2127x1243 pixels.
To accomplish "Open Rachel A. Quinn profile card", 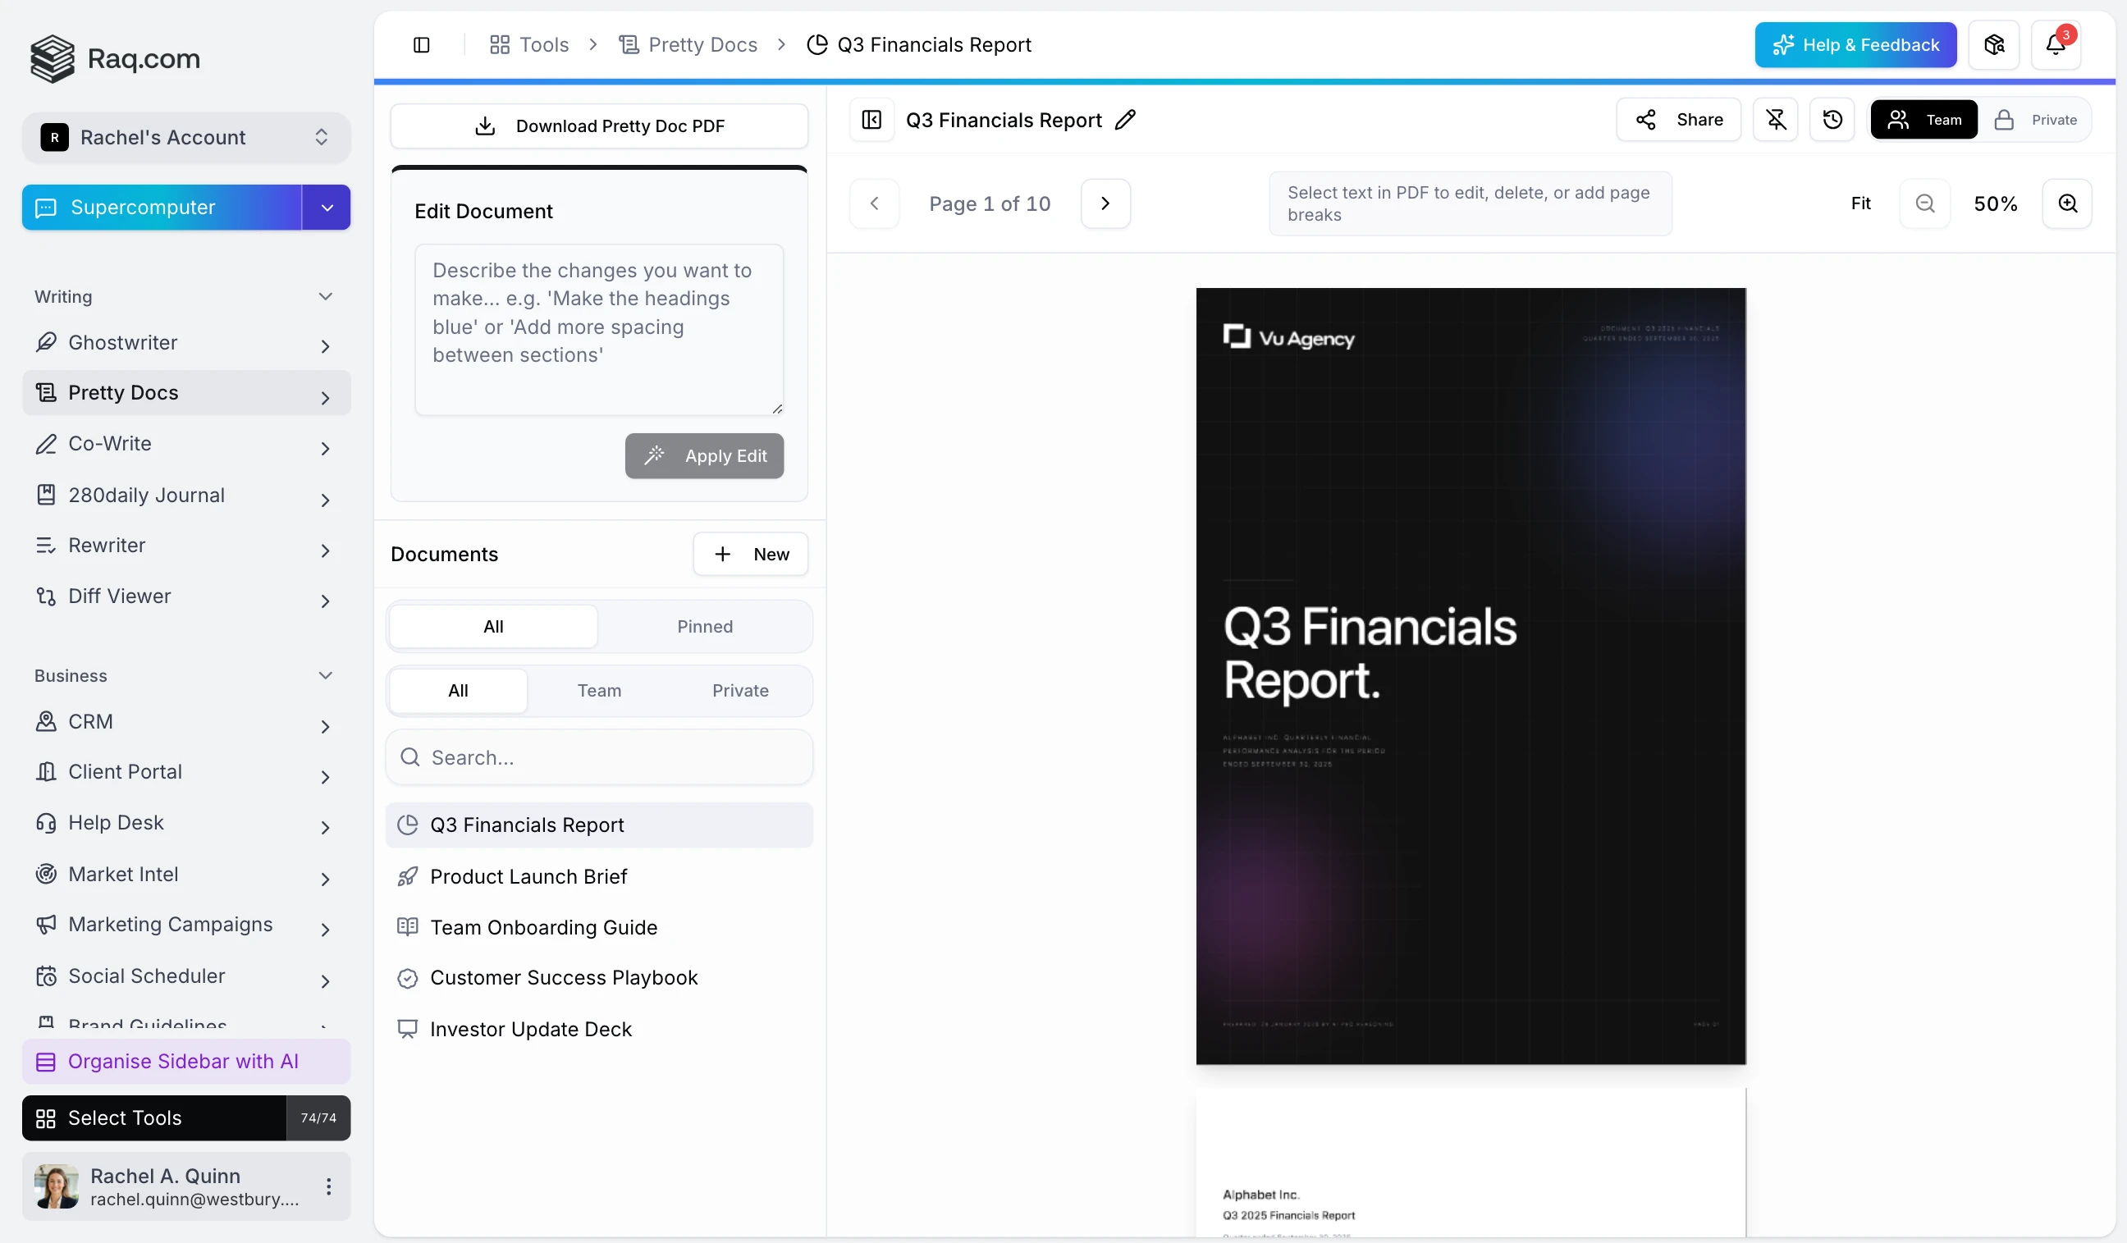I will [x=186, y=1186].
